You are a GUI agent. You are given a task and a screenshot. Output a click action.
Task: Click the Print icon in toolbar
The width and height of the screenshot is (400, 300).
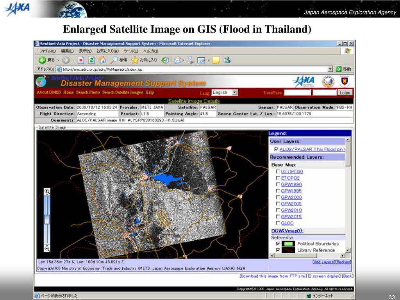(x=191, y=60)
